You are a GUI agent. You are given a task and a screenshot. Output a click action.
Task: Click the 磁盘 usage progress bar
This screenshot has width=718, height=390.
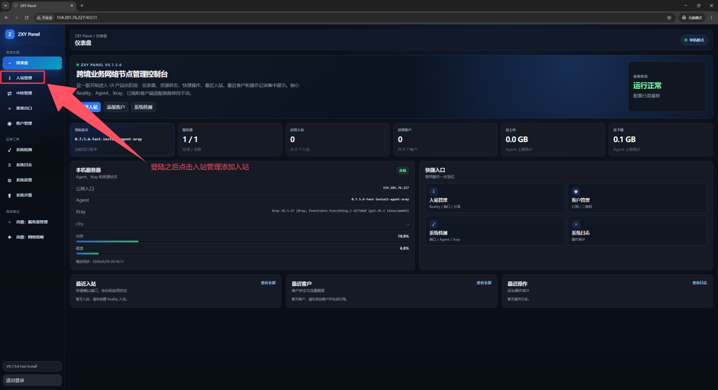243,254
